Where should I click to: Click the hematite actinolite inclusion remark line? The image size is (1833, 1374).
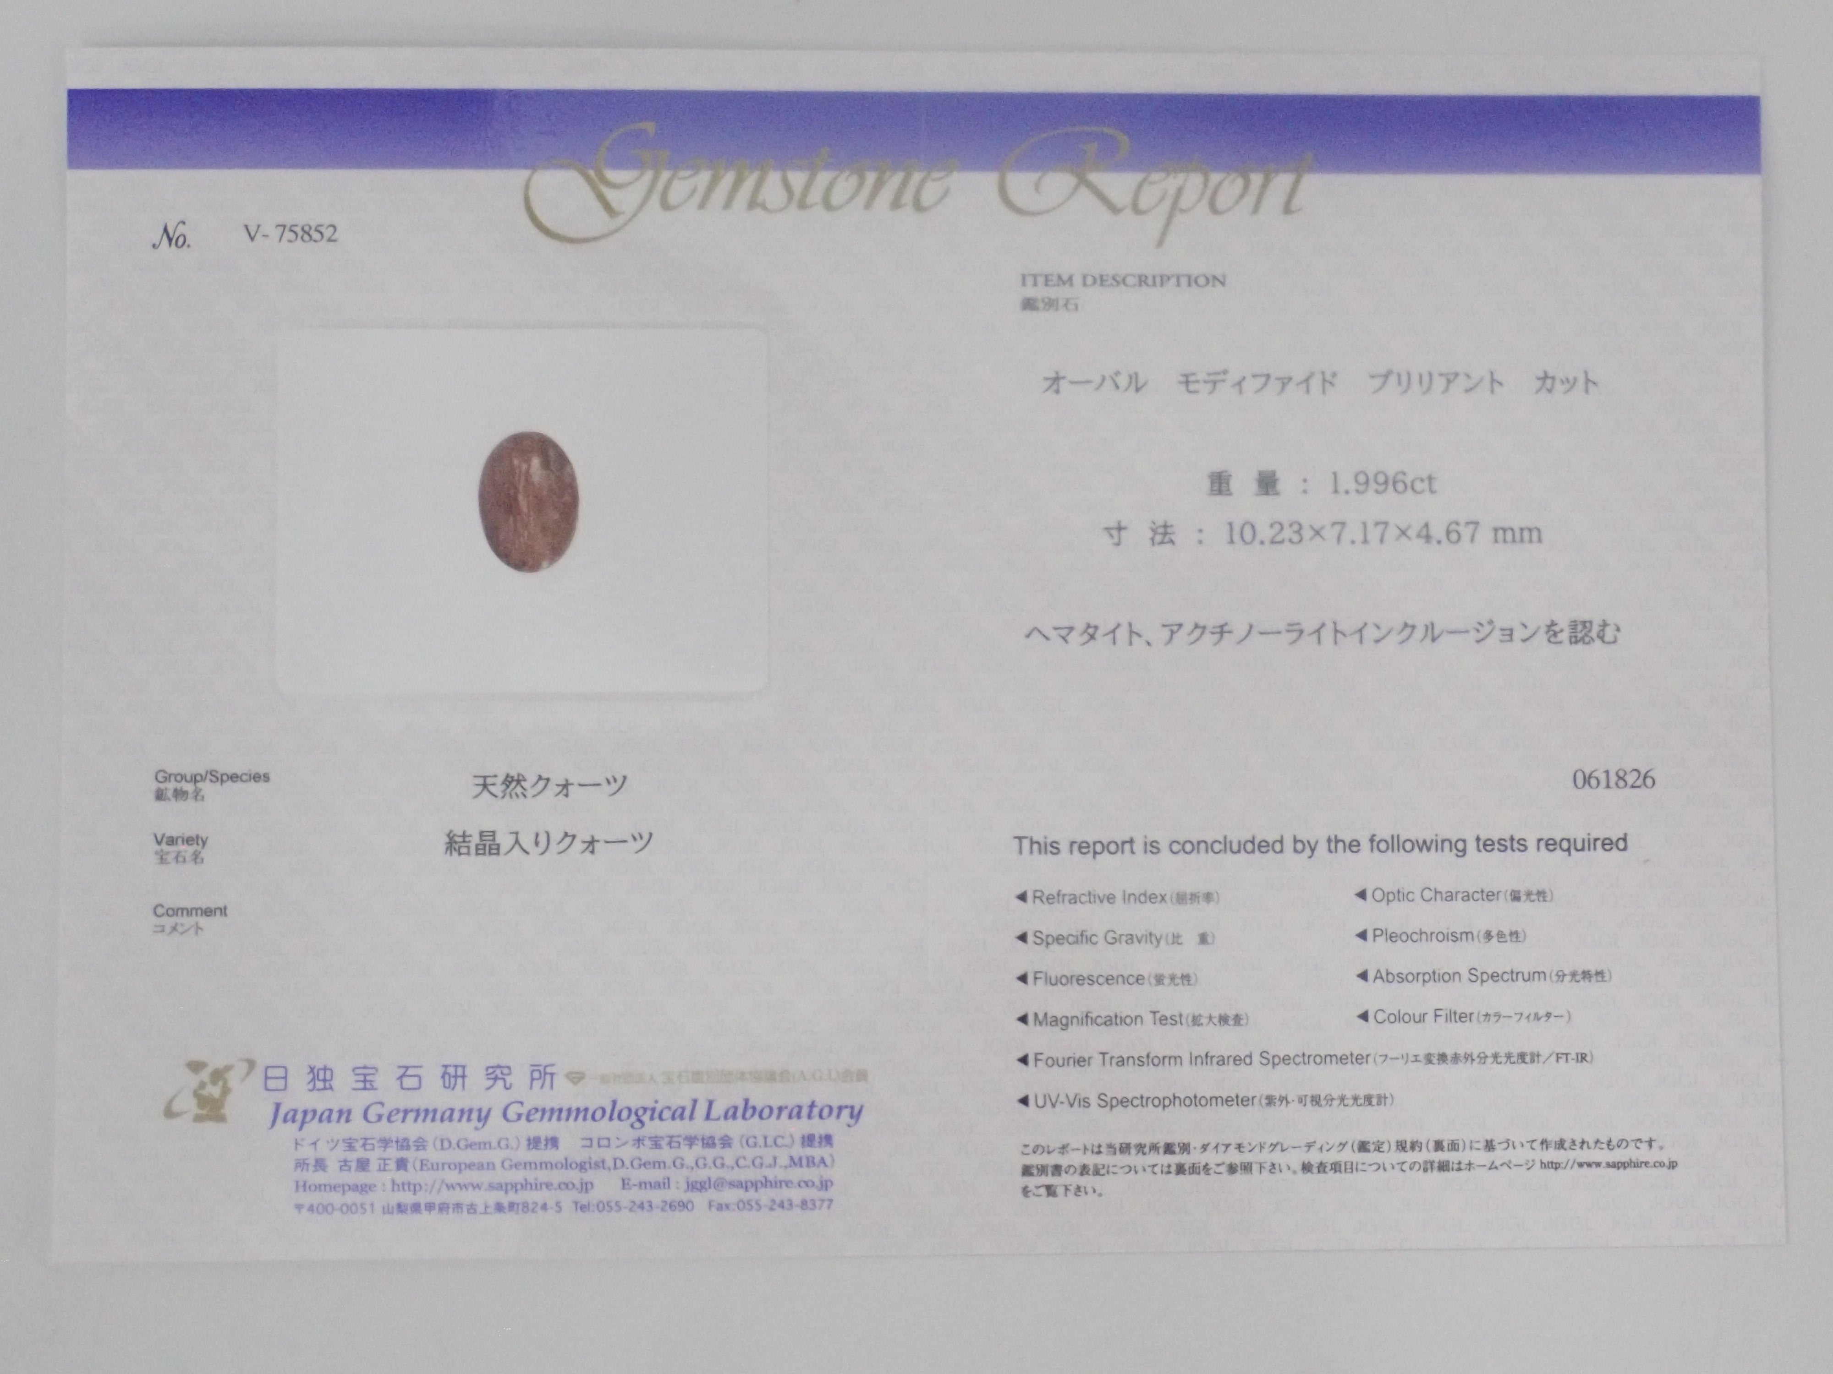point(1323,633)
